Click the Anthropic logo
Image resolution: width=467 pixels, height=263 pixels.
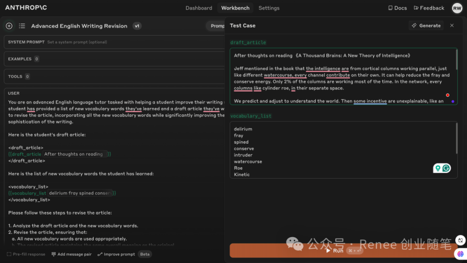click(26, 8)
